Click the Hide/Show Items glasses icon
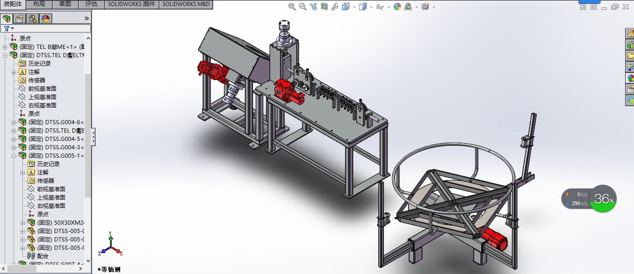Viewport: 634px width, 274px height. point(380,7)
